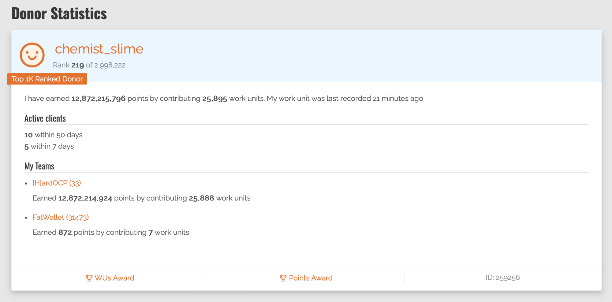Click the Rank 219 of 2,998,222 text
Viewport: 612px width, 302px height.
point(89,65)
